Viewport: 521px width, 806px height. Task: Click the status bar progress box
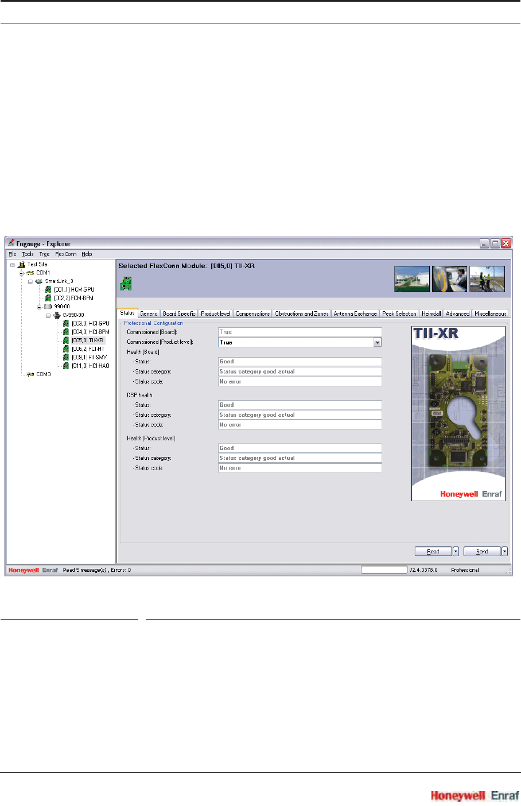pyautogui.click(x=384, y=569)
